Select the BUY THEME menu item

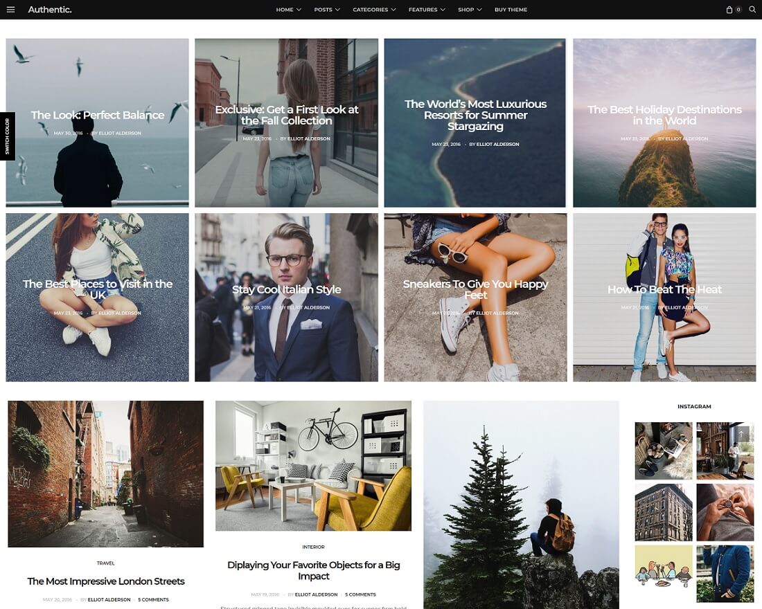pos(510,10)
